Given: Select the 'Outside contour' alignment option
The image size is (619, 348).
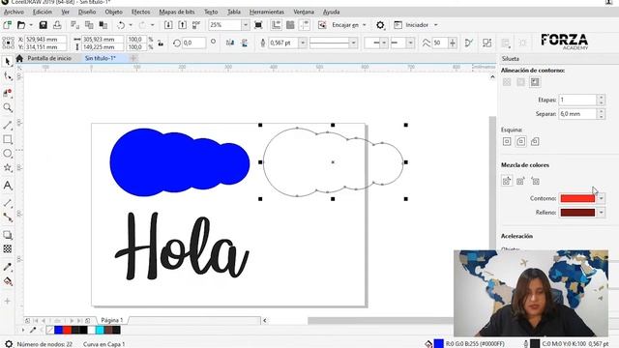Looking at the screenshot, I should click(535, 82).
